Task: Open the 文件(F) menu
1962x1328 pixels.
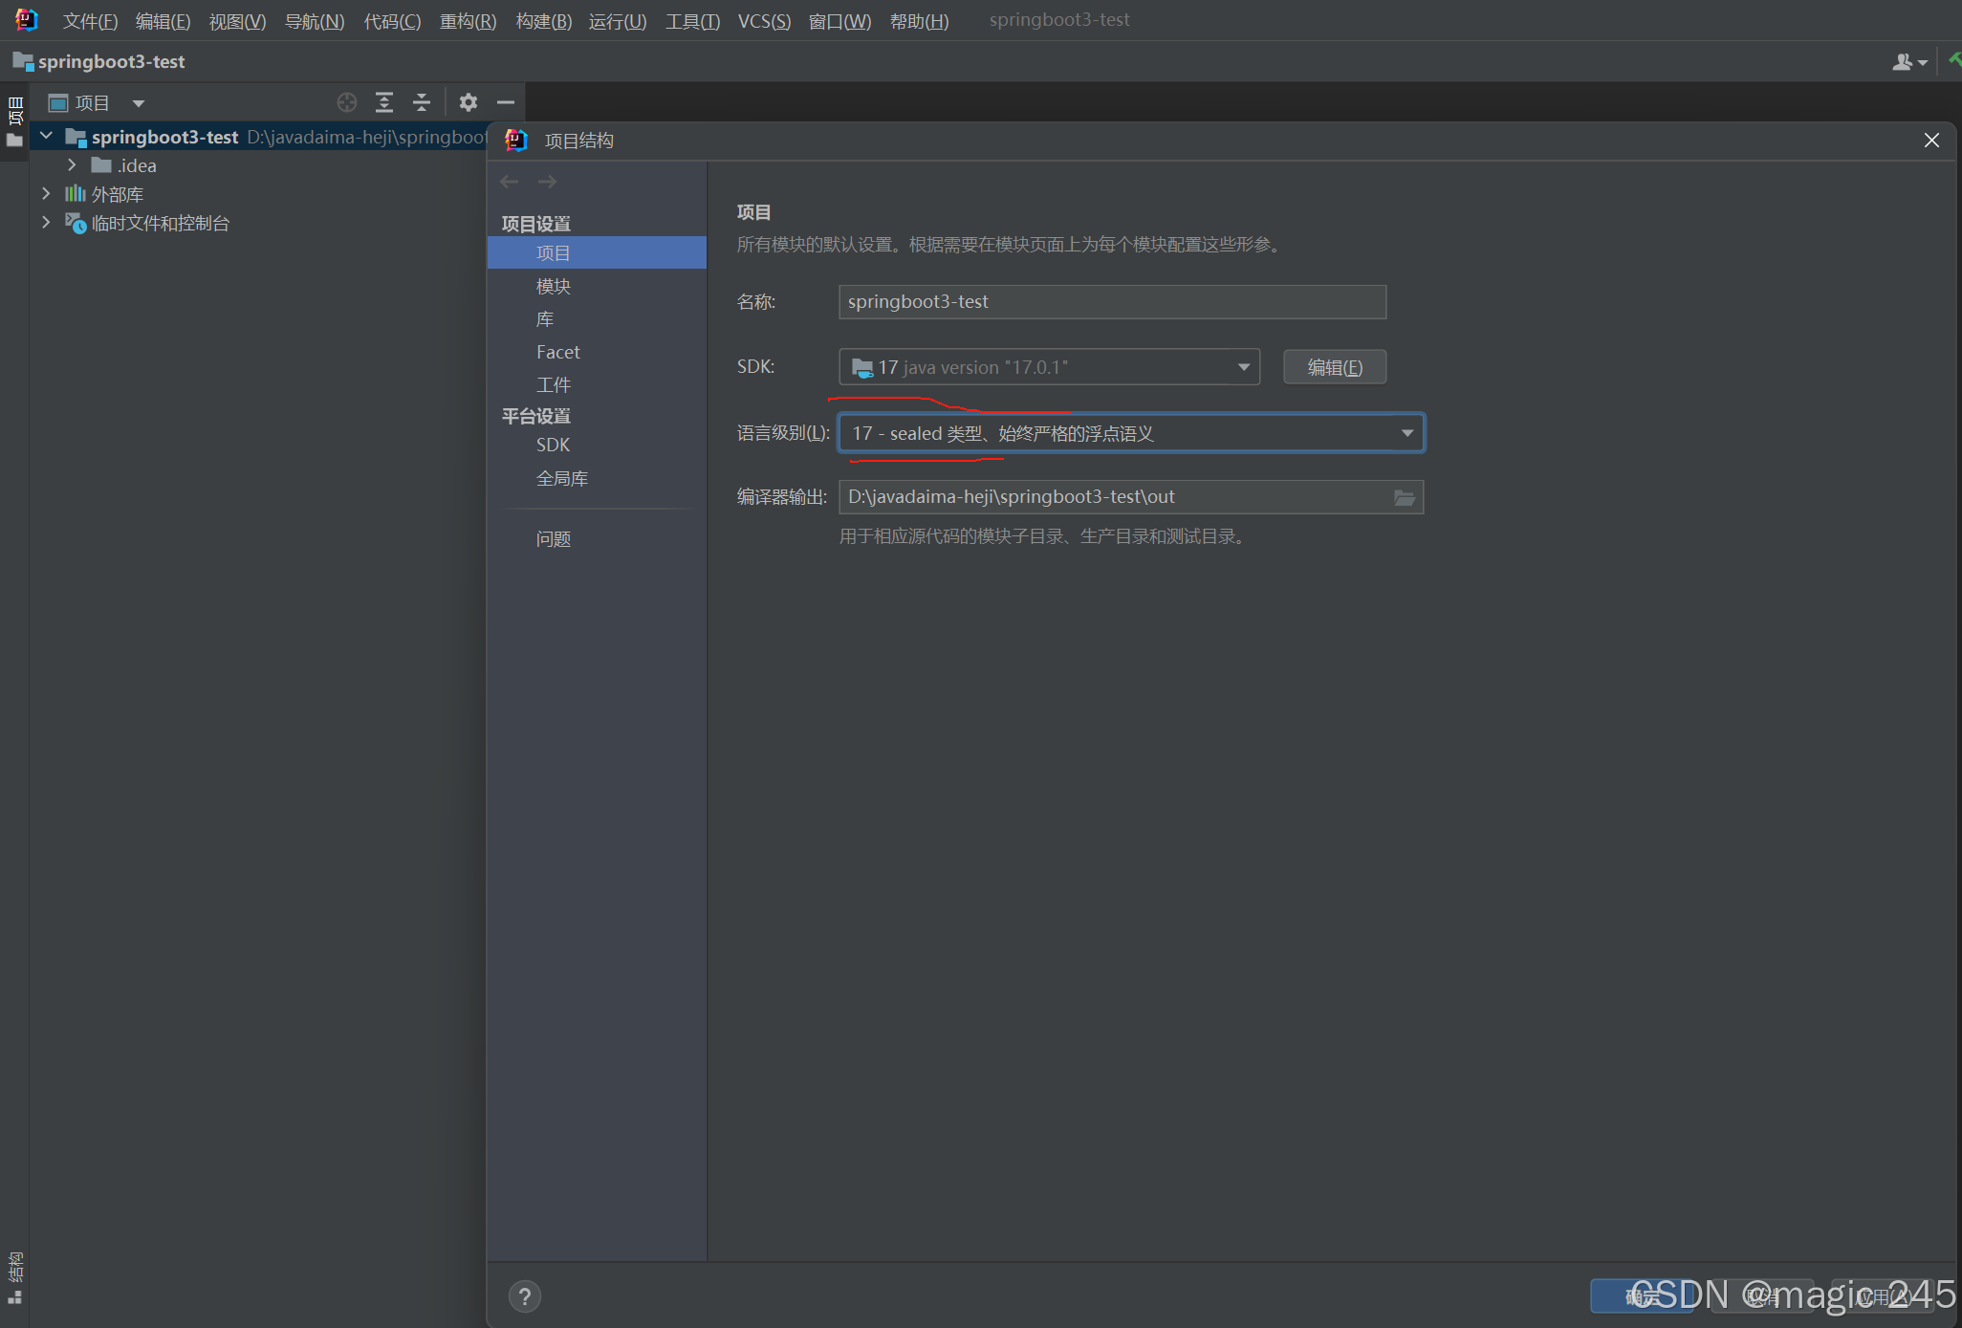Action: (90, 21)
